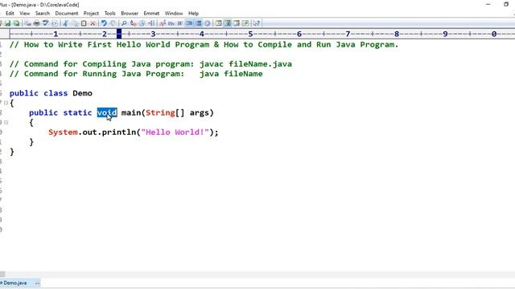The image size is (515, 289).
Task: Open the Emmet menu
Action: tap(151, 14)
